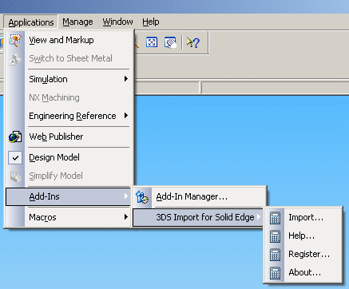This screenshot has height=289, width=349.
Task: Click the icon beside About...
Action: (x=275, y=273)
